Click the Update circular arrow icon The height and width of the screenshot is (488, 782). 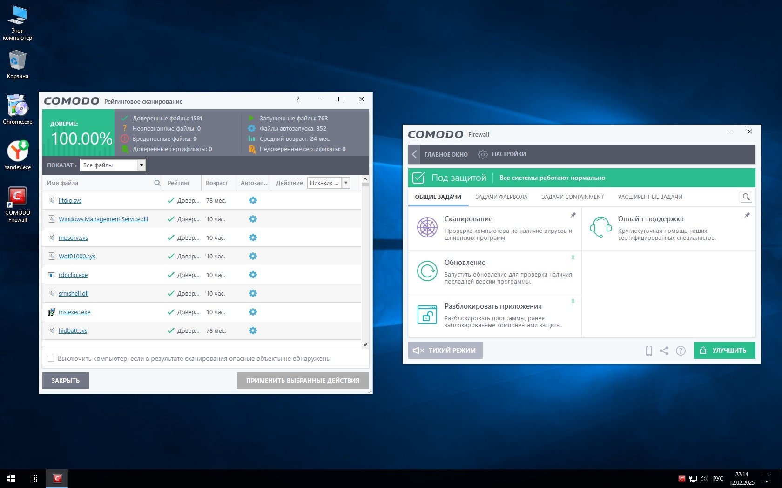click(427, 271)
